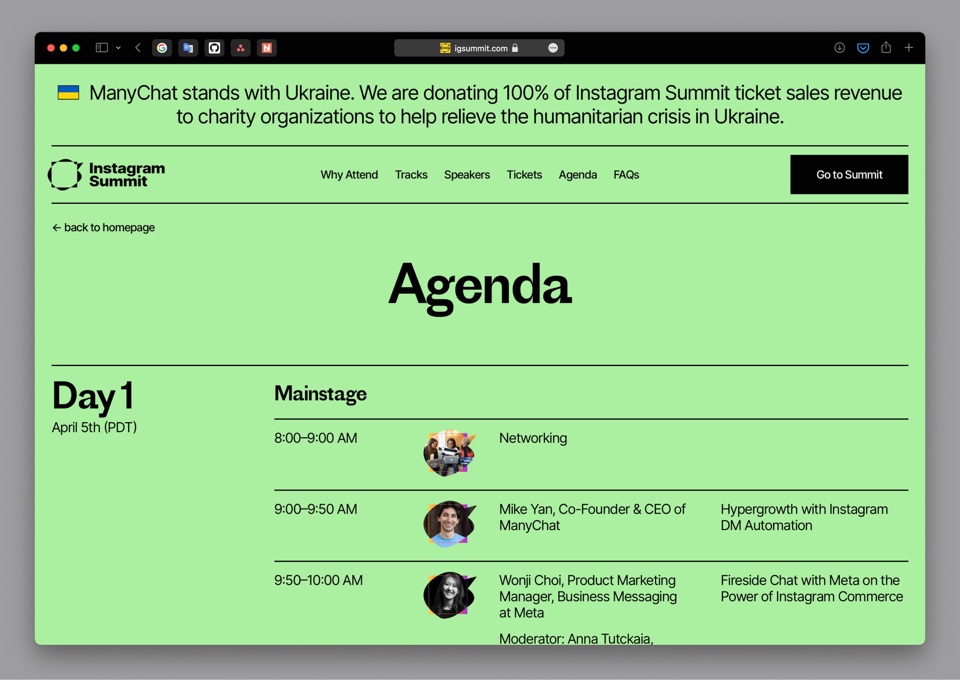This screenshot has height=680, width=960.
Task: Open the Google Translate pinned tab
Action: [x=188, y=48]
